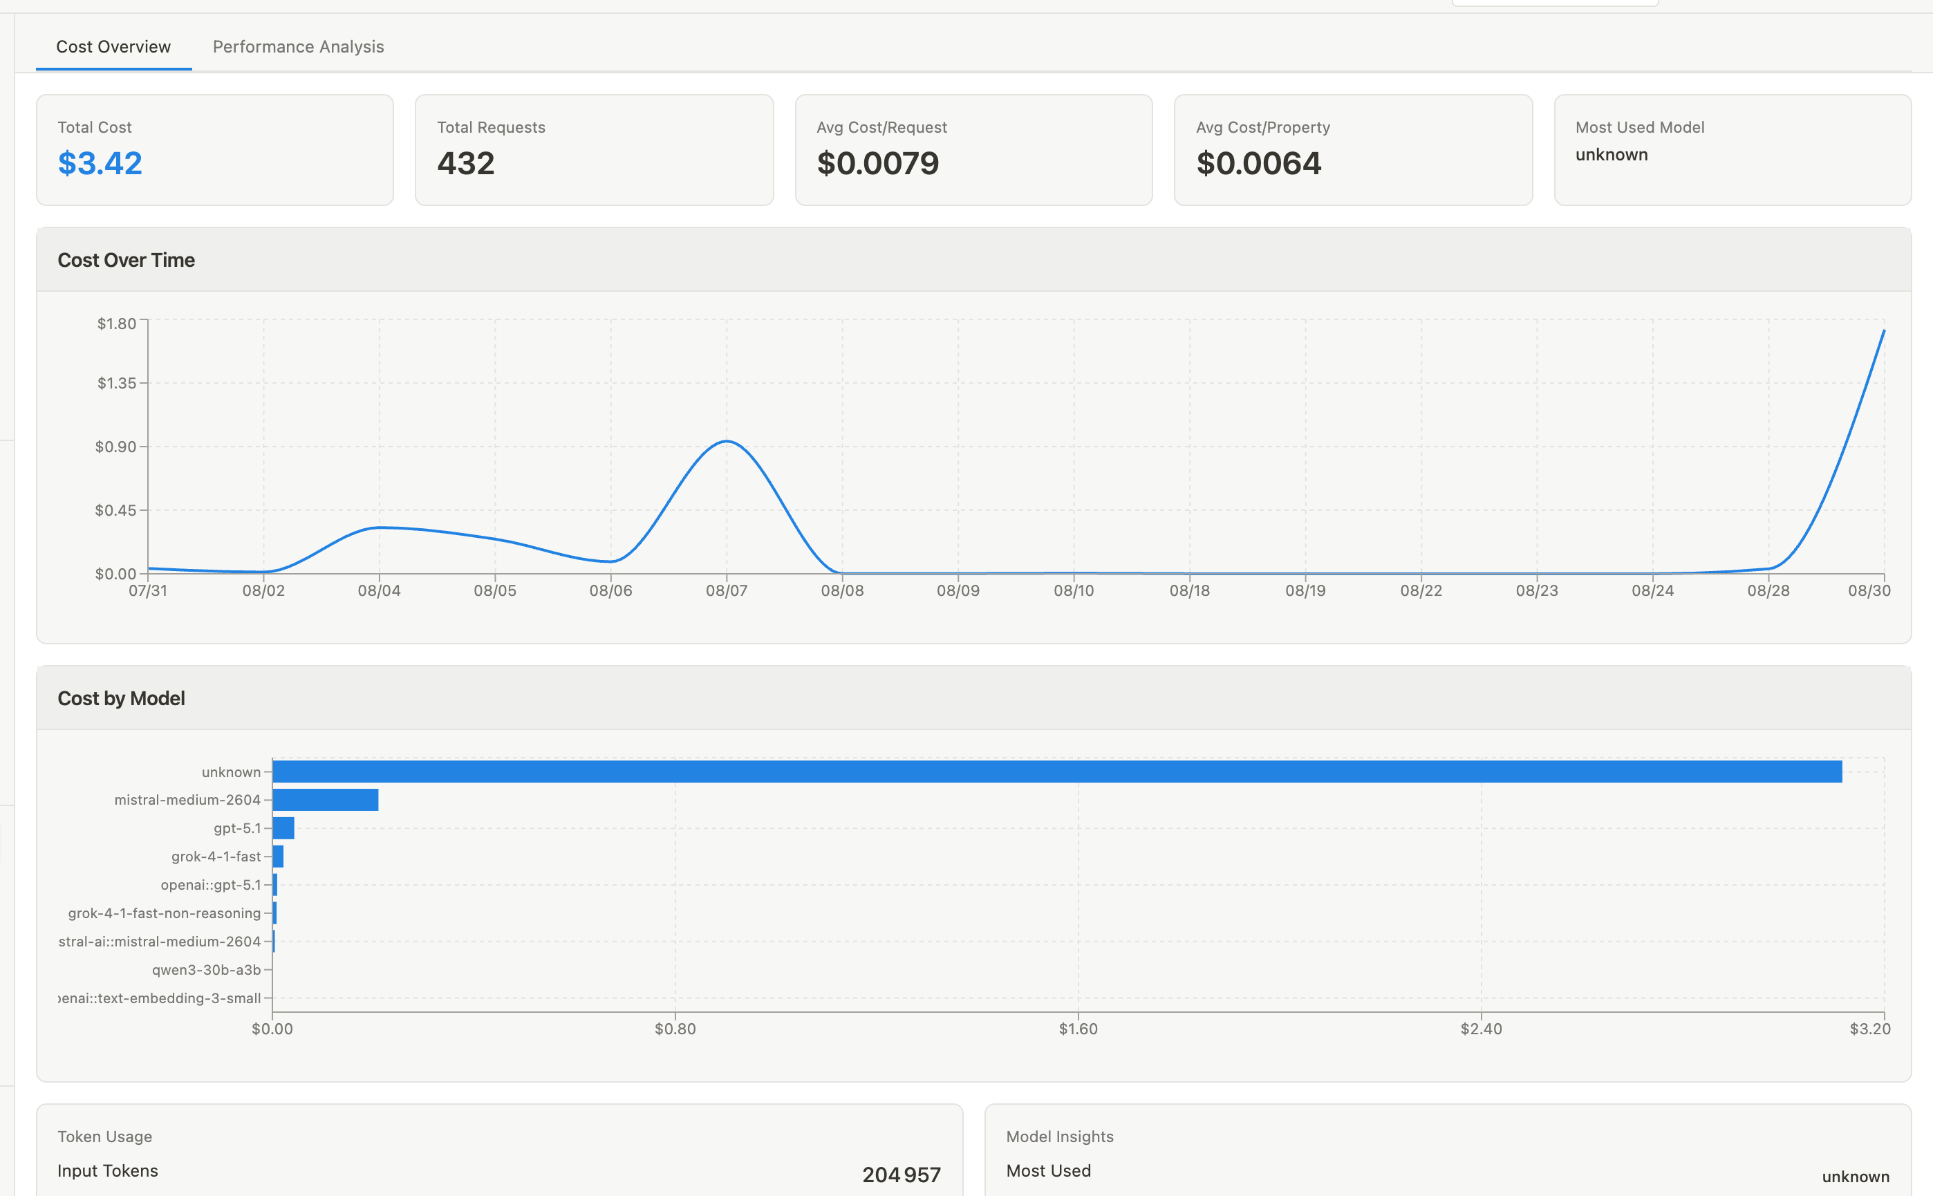The image size is (1933, 1196).
Task: Click the Token Usage card title
Action: [104, 1137]
